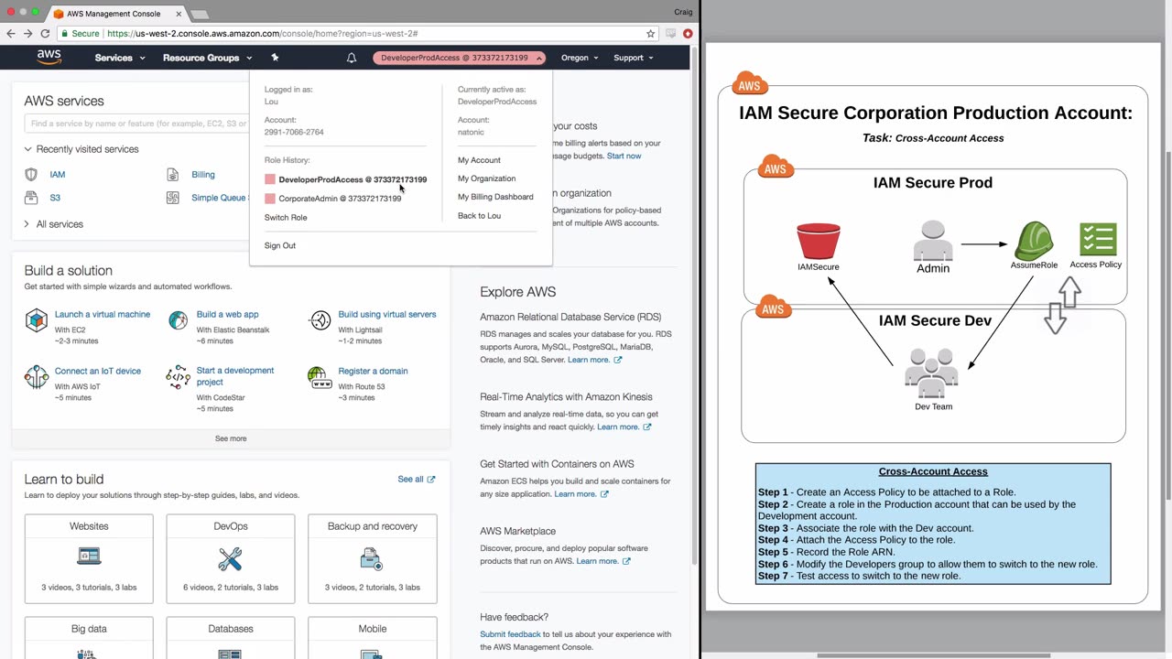
Task: Click the browser address bar URL
Action: 262,34
